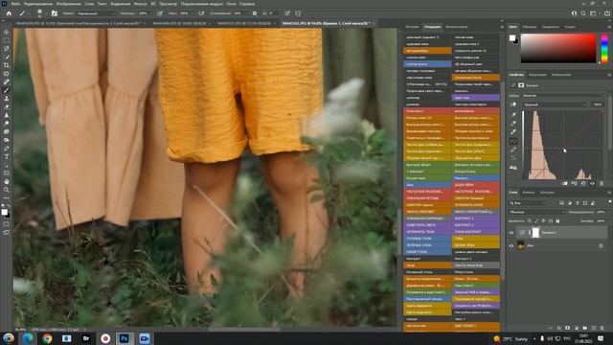Open the brush mode dropdown
The image size is (613, 345).
pyautogui.click(x=96, y=13)
